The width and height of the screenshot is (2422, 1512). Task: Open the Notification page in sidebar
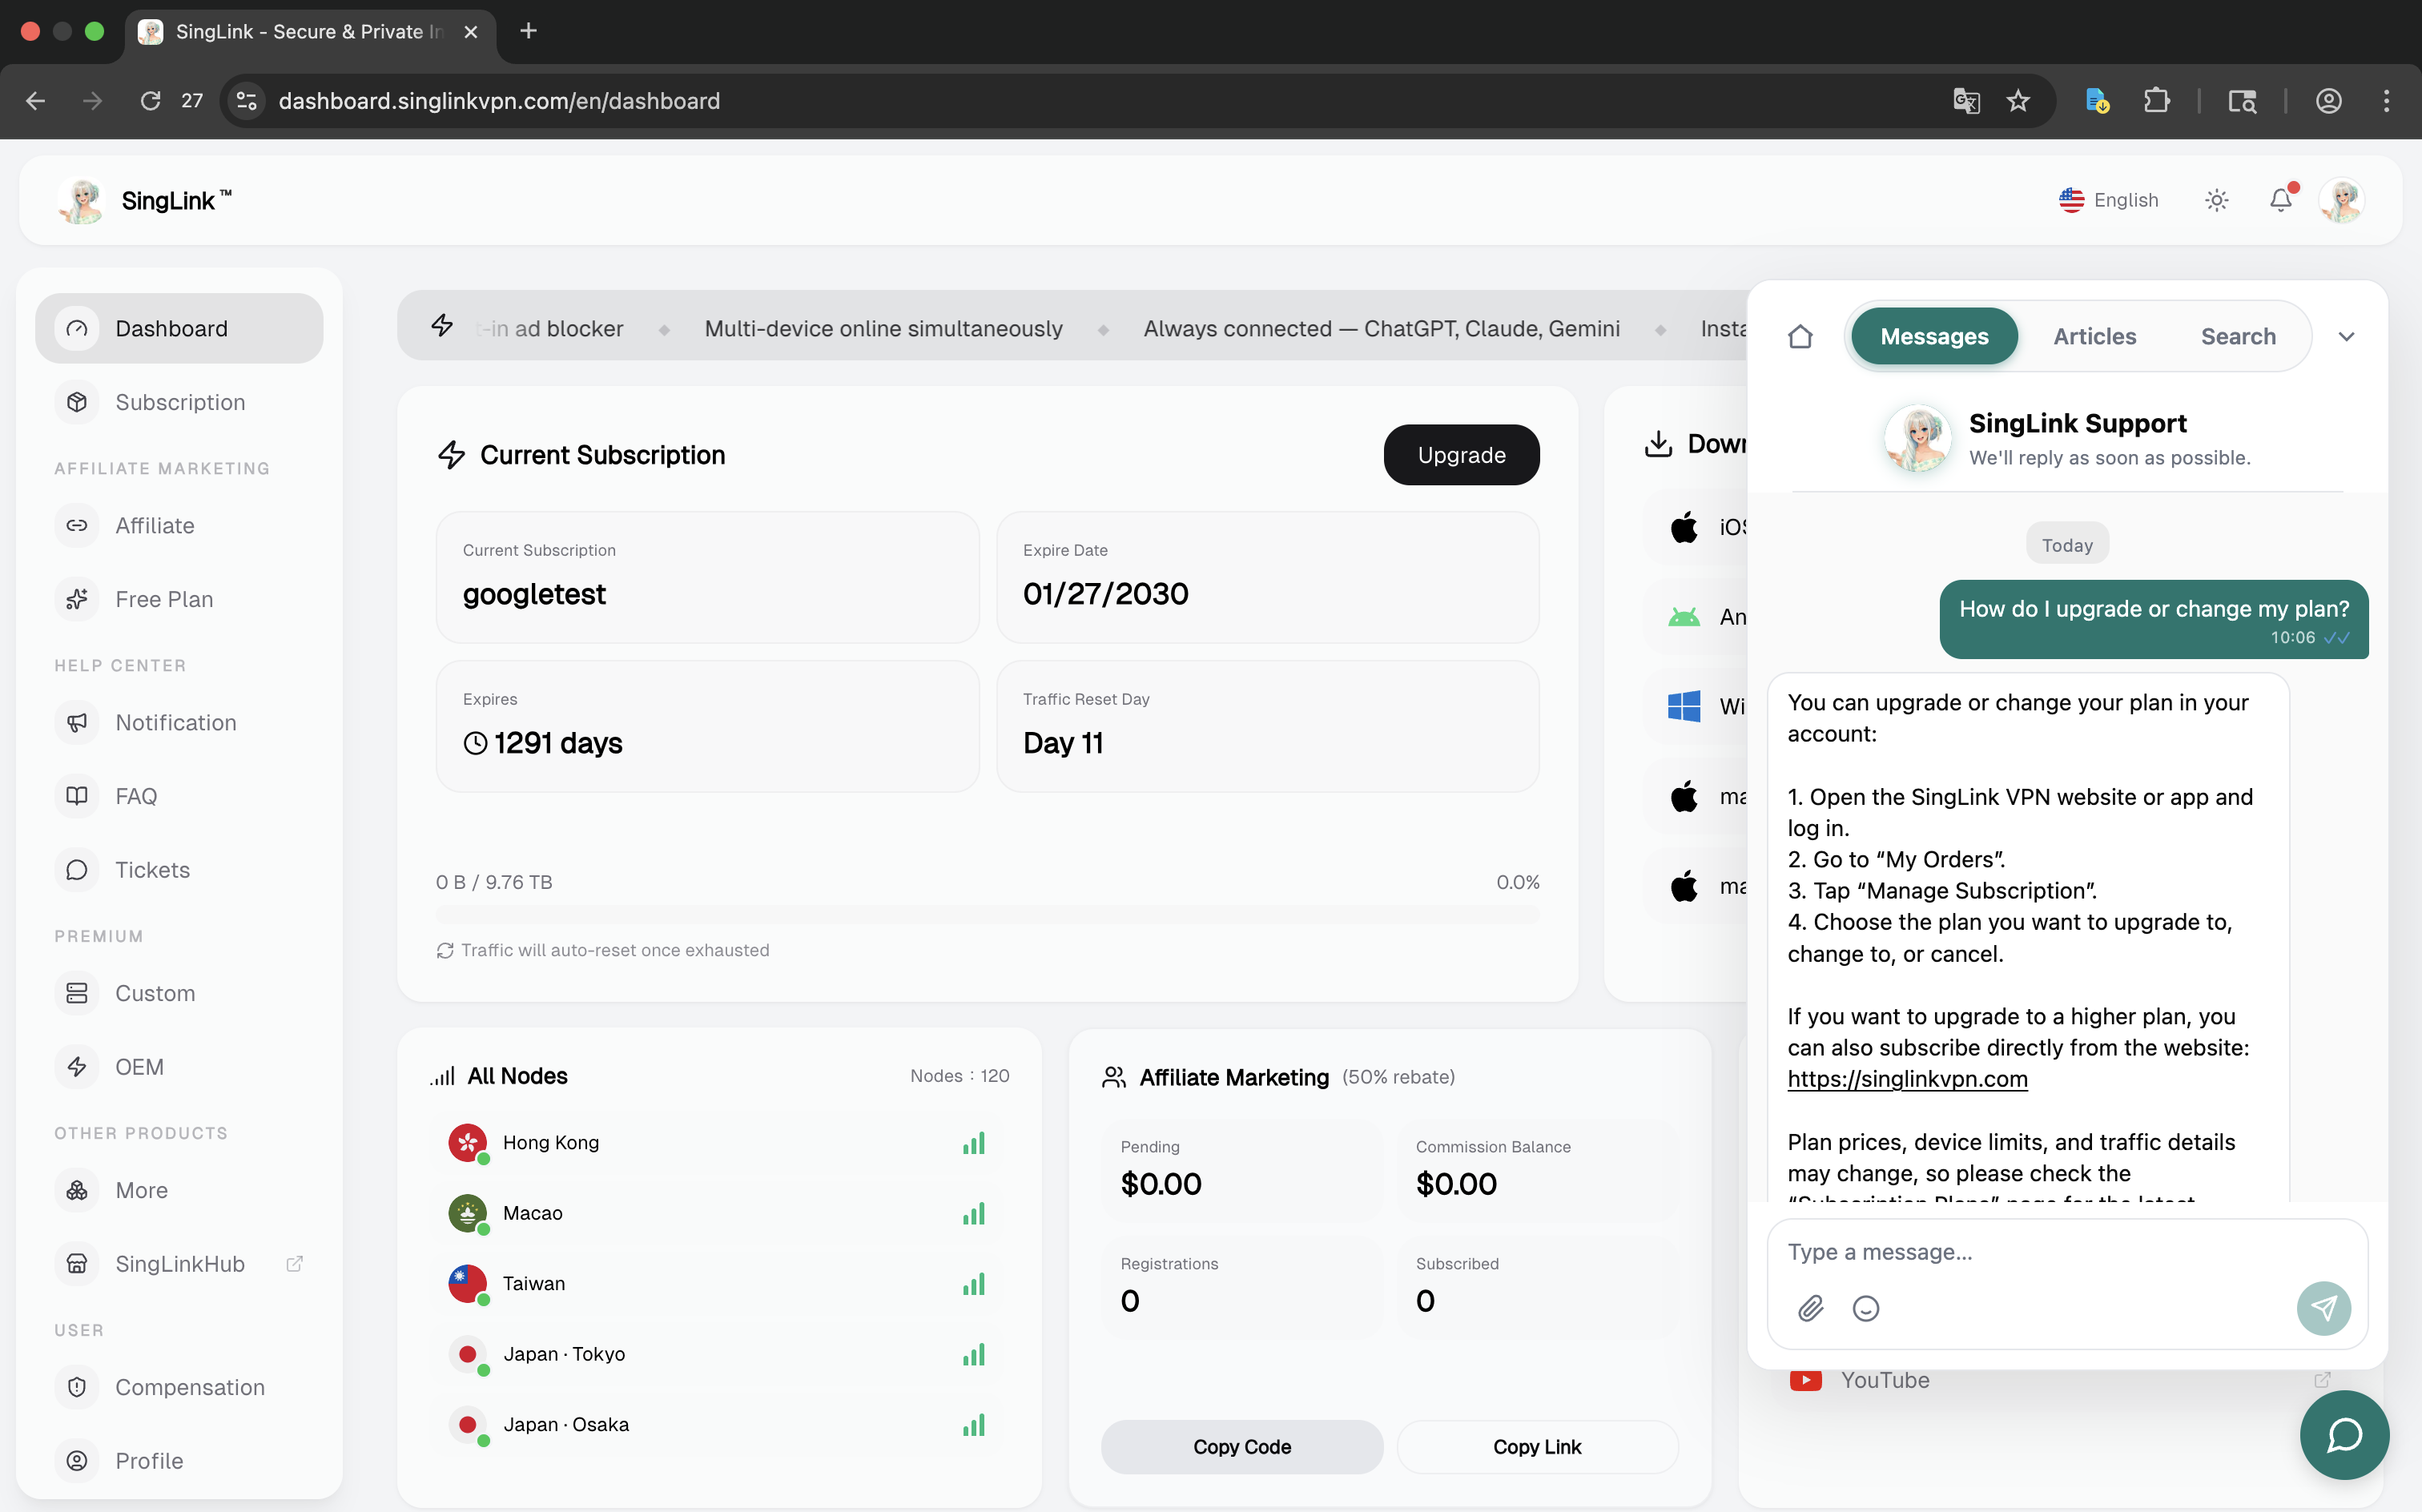179,722
